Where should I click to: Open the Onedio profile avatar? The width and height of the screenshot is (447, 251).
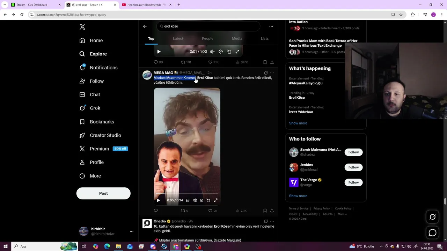coord(147,223)
